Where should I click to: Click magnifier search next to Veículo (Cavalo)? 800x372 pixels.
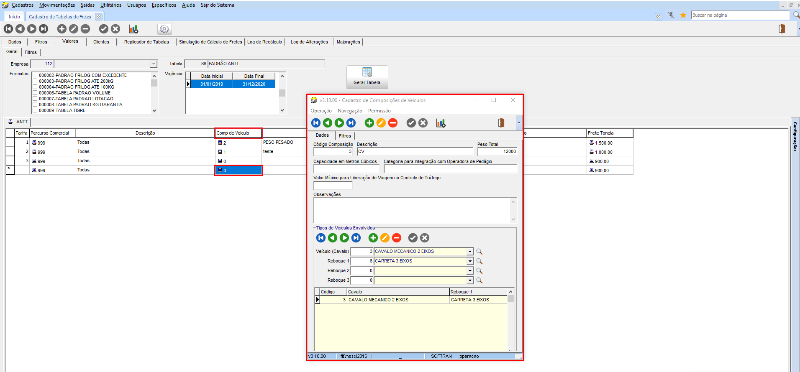click(x=479, y=252)
